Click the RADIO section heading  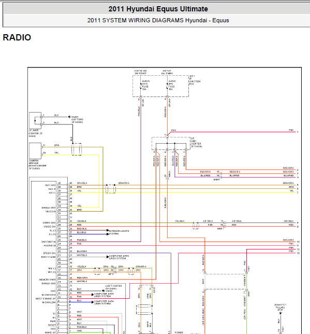pos(17,37)
